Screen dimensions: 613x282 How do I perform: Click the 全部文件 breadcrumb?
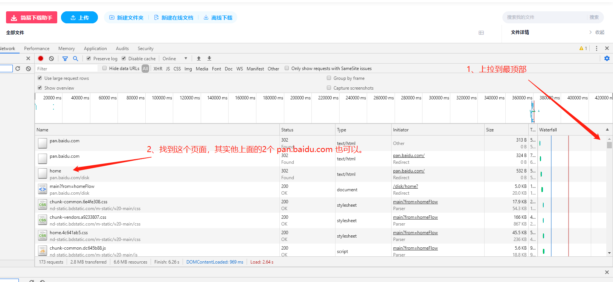[15, 32]
